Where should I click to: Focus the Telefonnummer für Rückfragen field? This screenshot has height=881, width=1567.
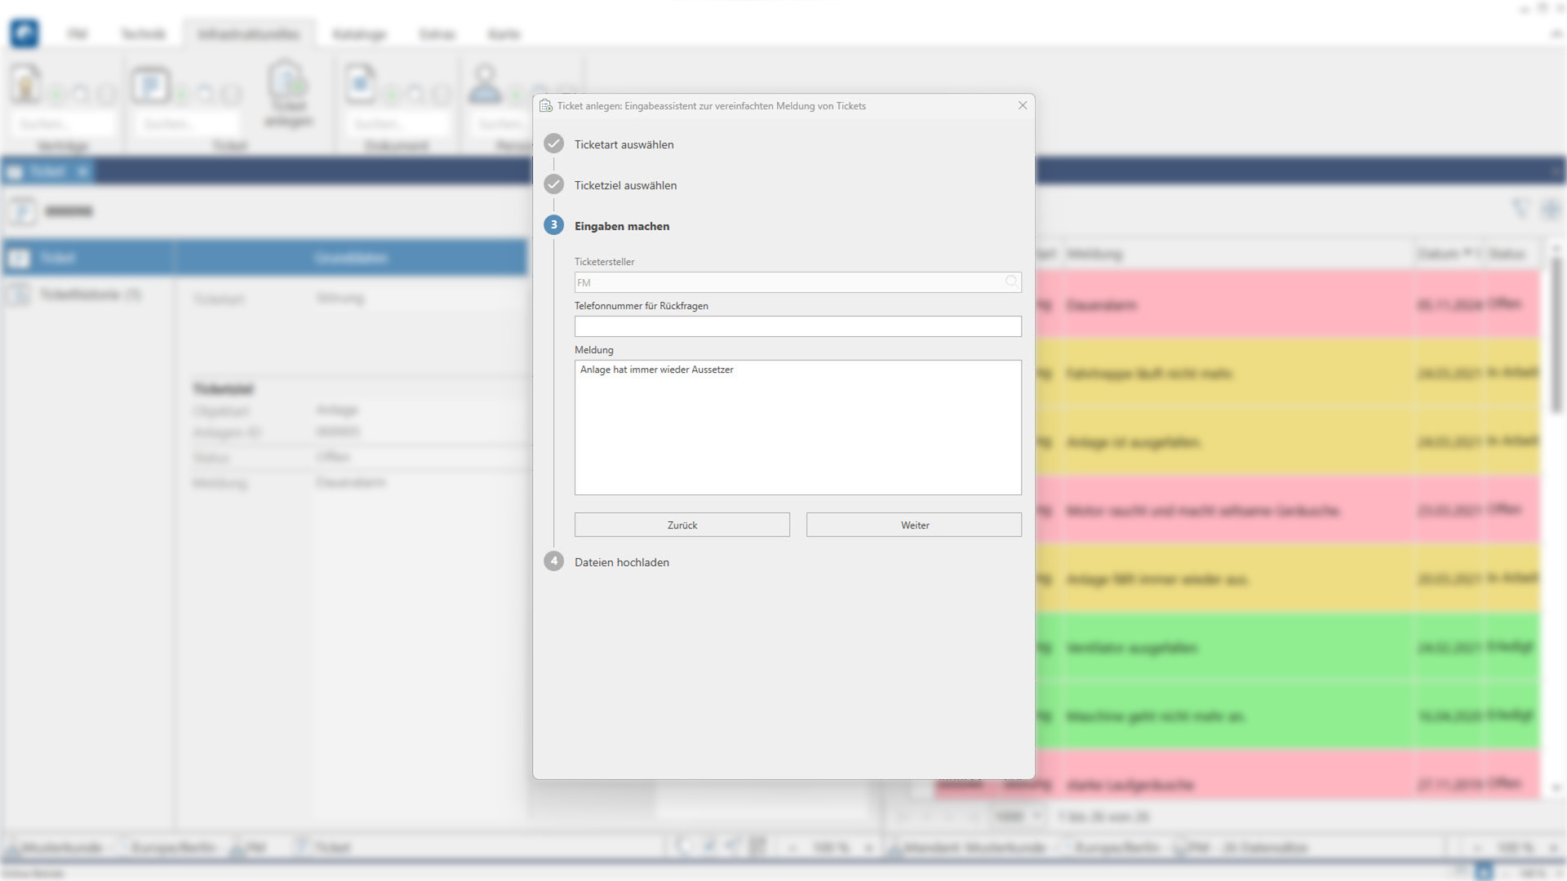tap(797, 326)
